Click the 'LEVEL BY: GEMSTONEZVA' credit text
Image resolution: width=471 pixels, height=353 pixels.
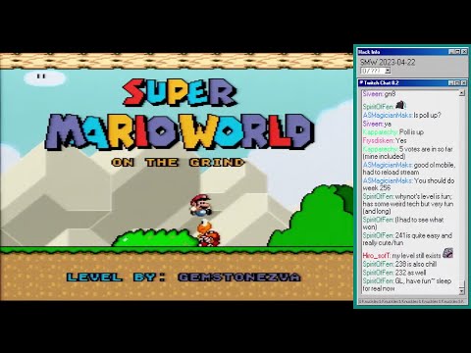(x=183, y=277)
